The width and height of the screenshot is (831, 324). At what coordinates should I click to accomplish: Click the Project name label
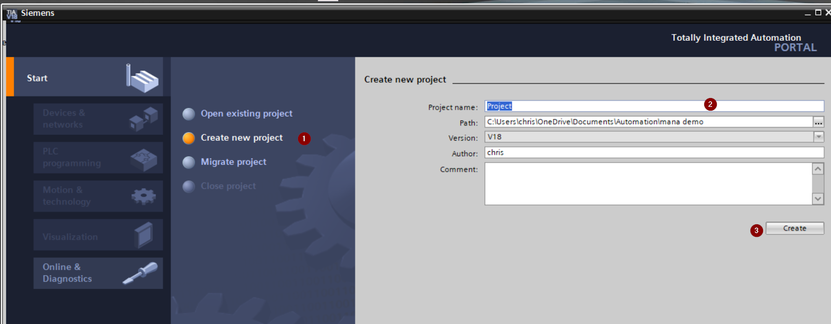click(453, 107)
